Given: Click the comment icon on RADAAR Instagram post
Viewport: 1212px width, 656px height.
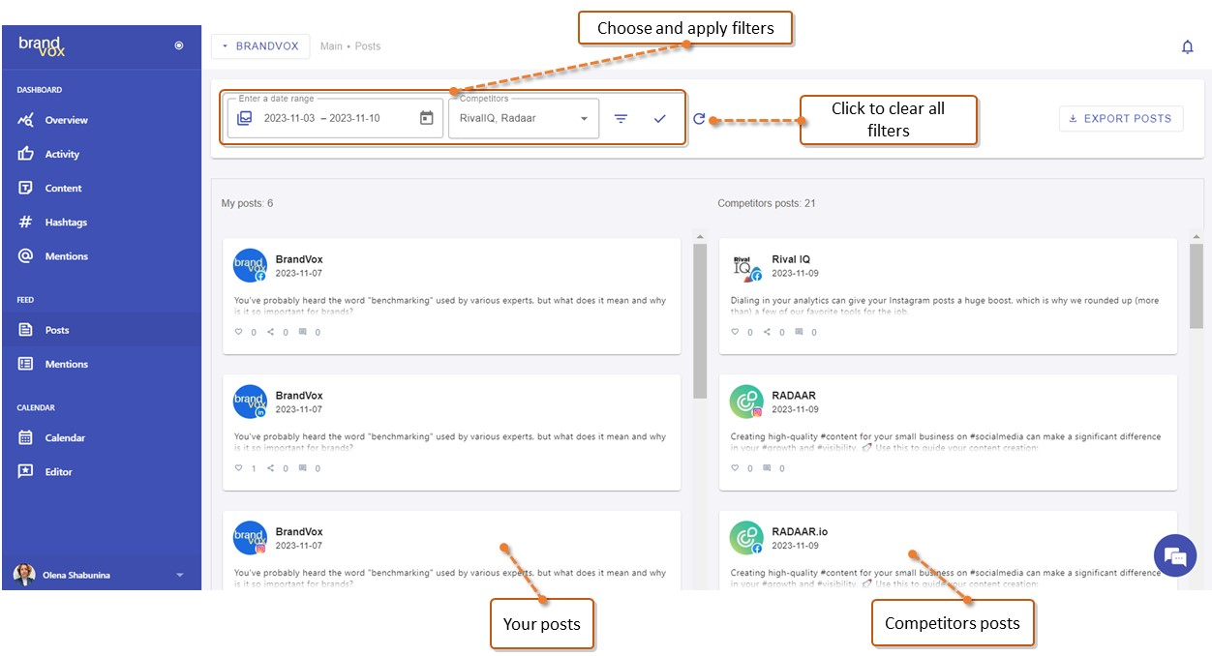Looking at the screenshot, I should (767, 468).
